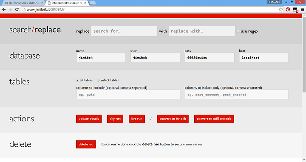Open a new tab with the new-tab button

(x=93, y=3)
